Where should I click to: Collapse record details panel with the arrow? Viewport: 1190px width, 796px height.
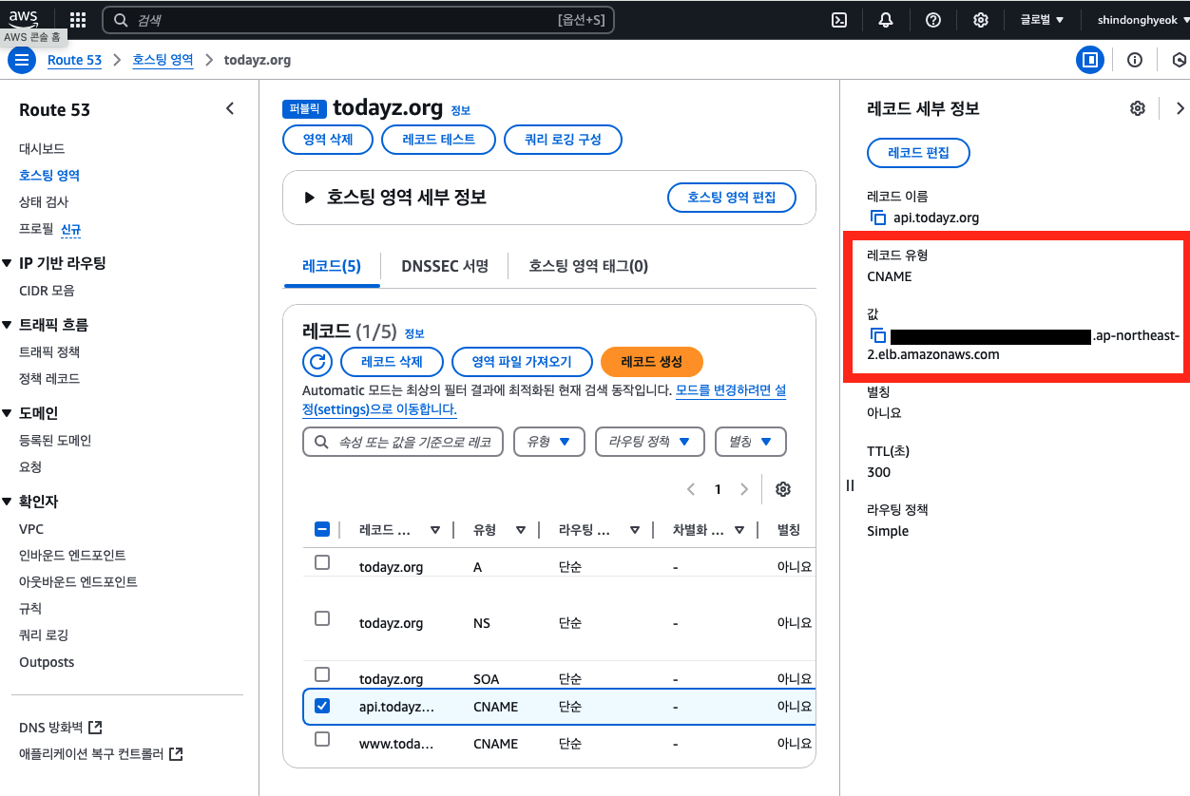1180,108
